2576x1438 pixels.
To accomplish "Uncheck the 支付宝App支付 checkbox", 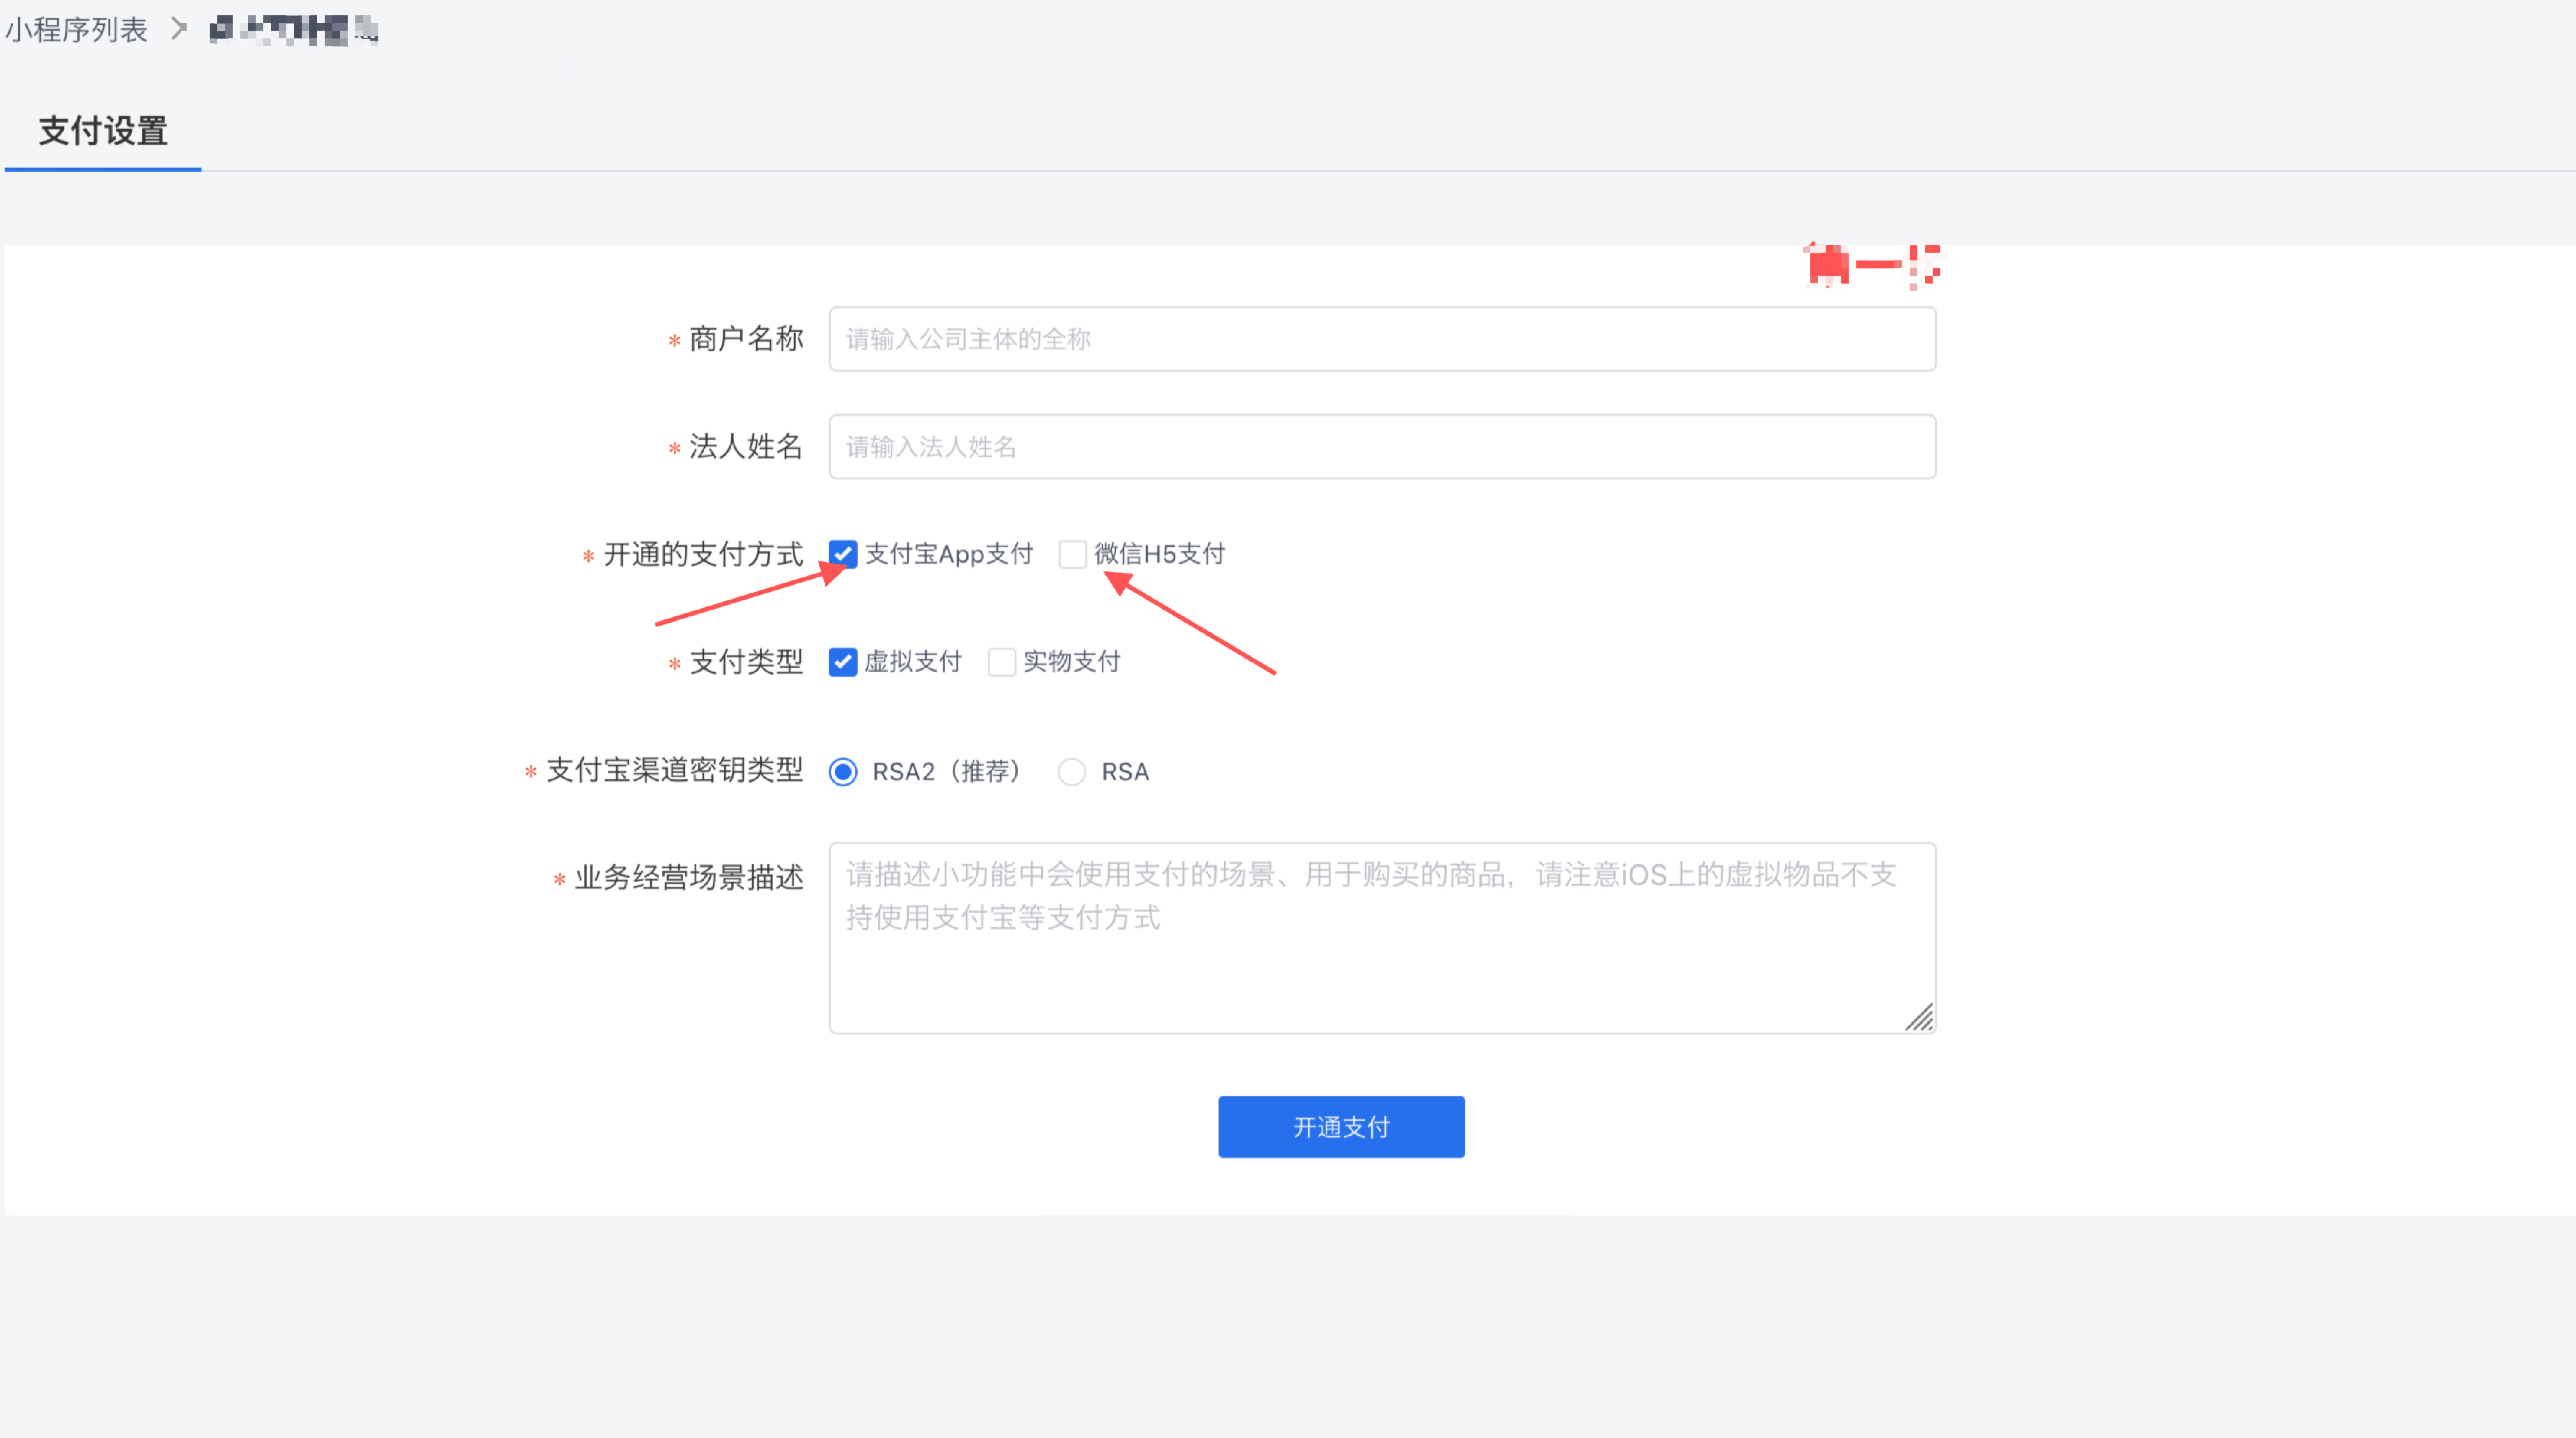I will point(843,554).
